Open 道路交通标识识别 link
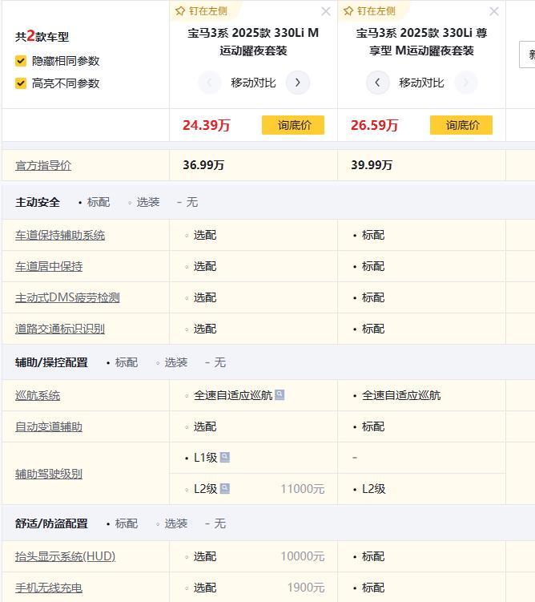This screenshot has width=535, height=602. tap(60, 329)
